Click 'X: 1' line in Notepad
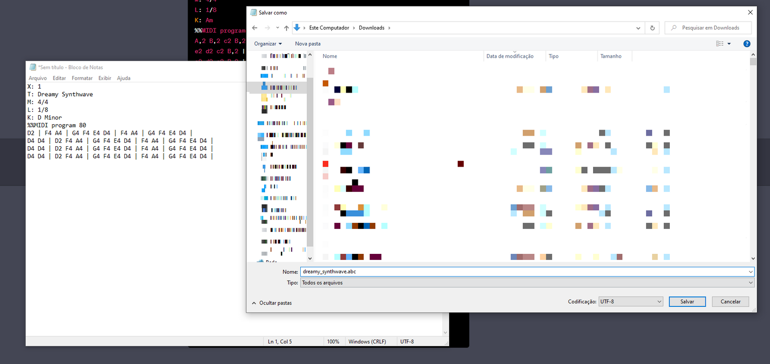 point(34,87)
